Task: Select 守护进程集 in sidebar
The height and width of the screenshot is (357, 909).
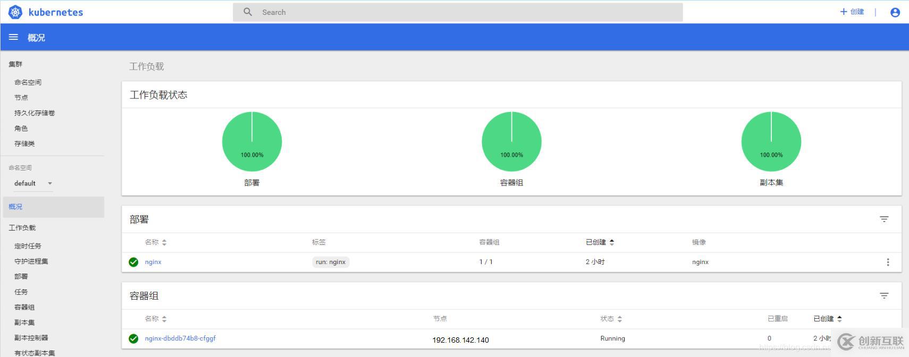Action: pyautogui.click(x=31, y=261)
